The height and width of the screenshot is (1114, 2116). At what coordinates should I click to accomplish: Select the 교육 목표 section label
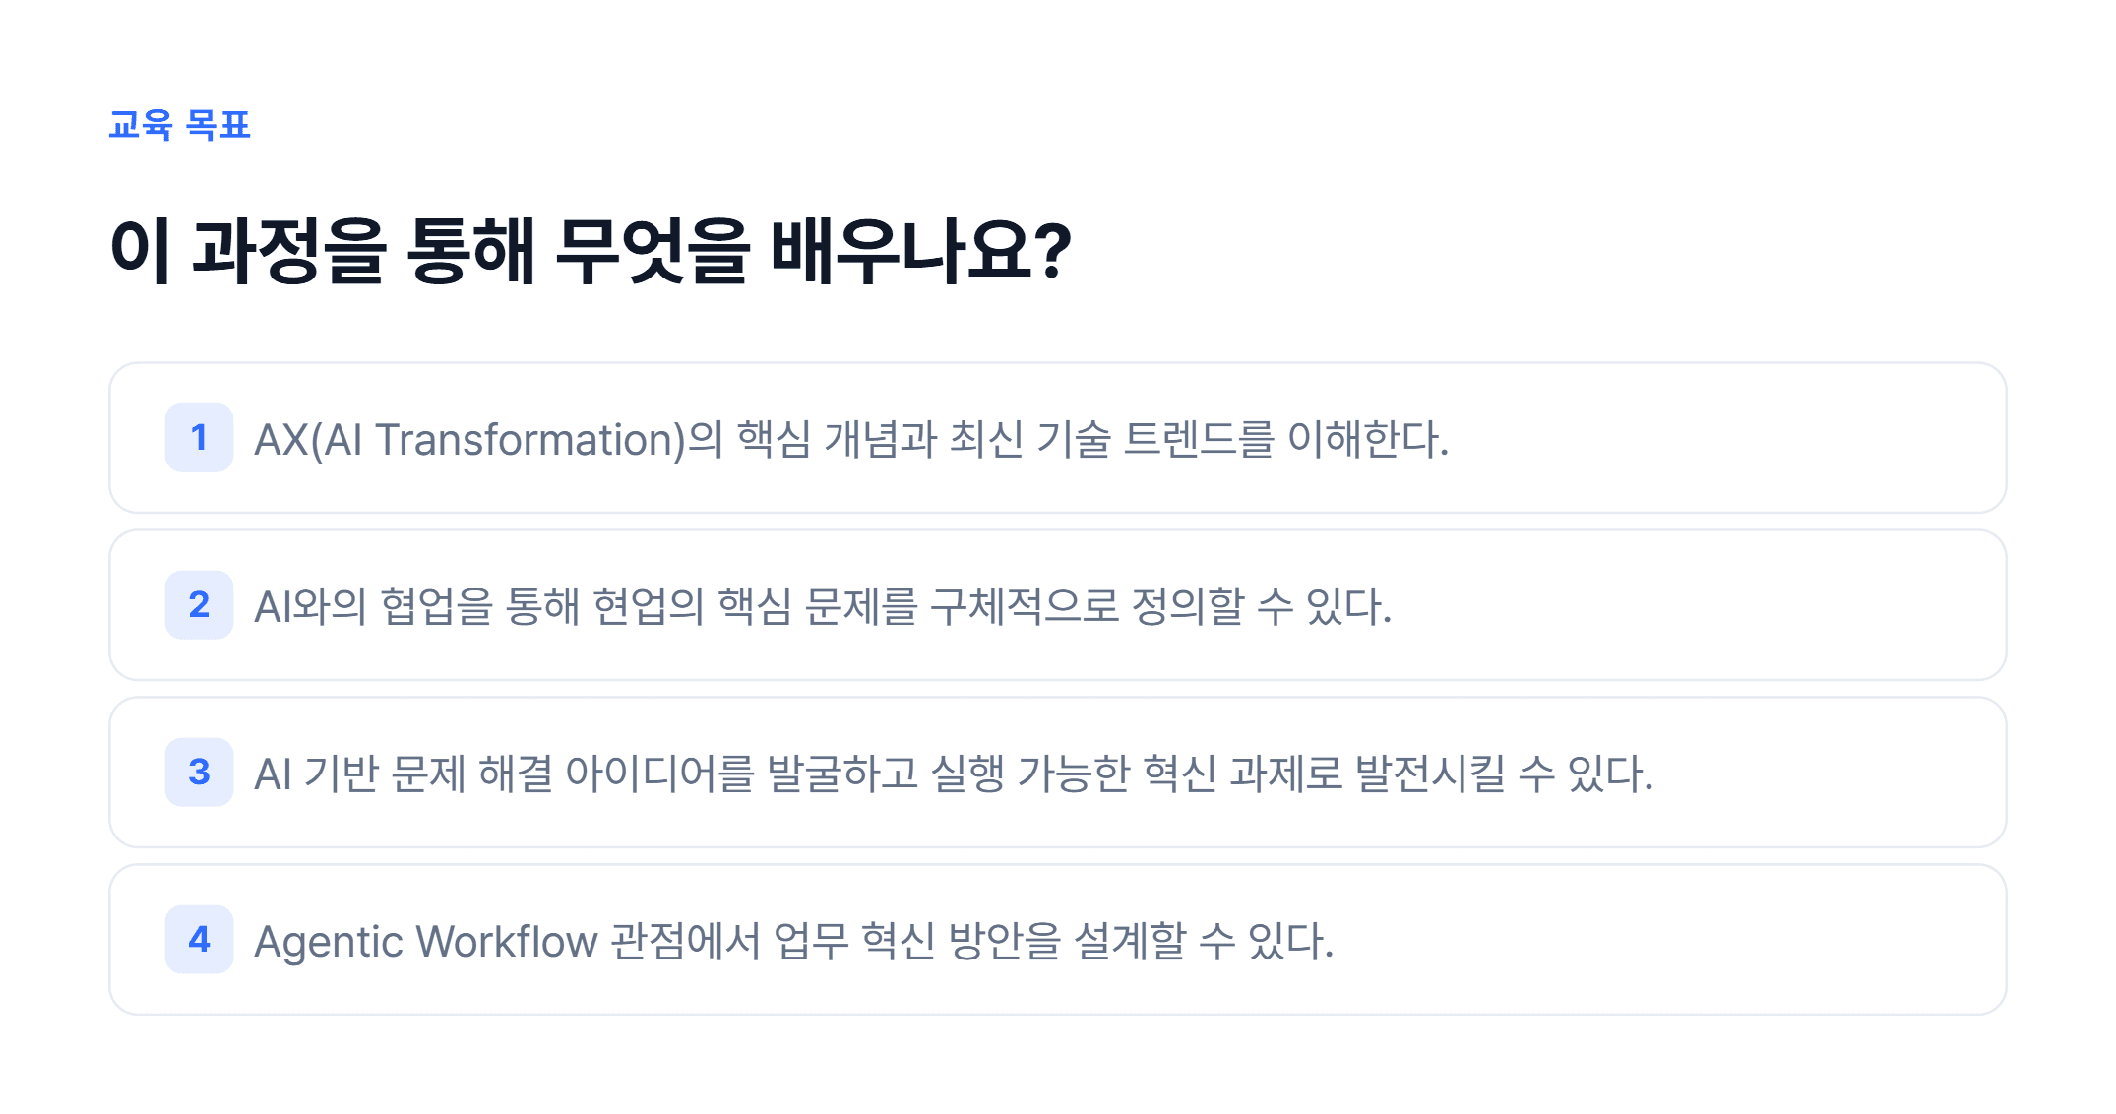179,125
